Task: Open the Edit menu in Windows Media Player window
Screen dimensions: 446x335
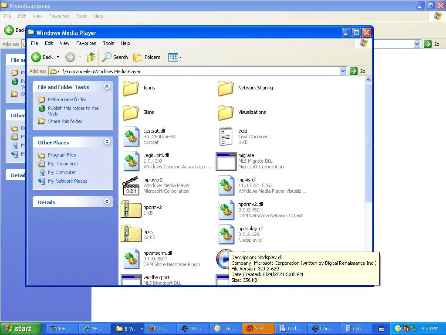Action: point(49,43)
